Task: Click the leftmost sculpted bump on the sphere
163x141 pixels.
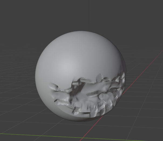Action: click(53, 86)
